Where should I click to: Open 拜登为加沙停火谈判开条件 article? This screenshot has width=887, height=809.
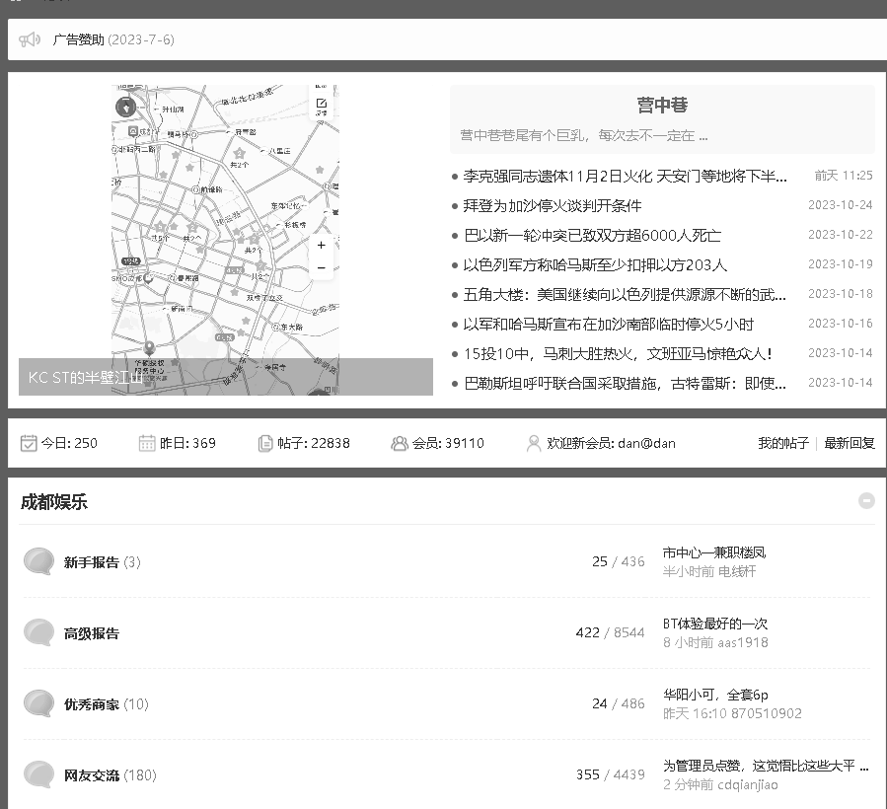pyautogui.click(x=553, y=205)
